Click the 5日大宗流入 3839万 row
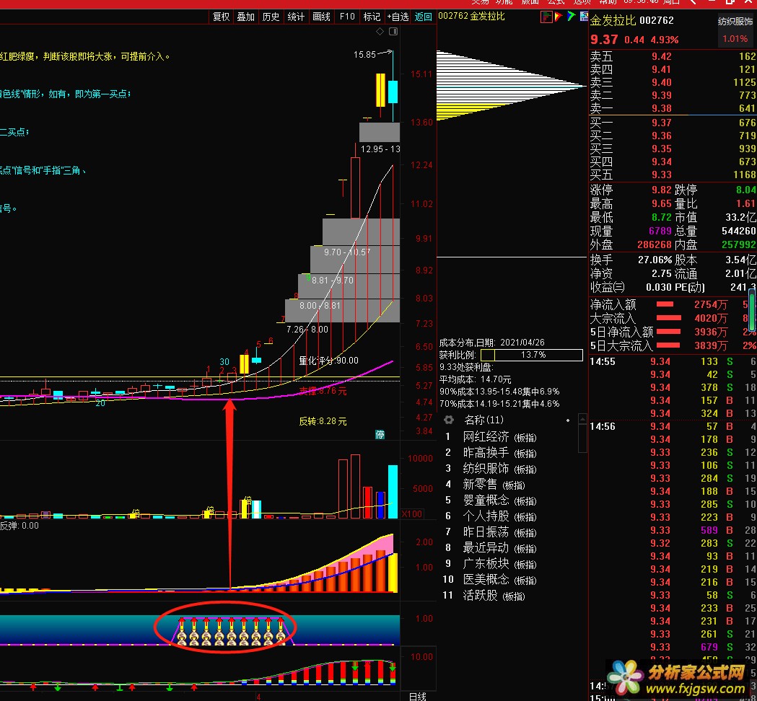This screenshot has height=701, width=757. pos(673,346)
